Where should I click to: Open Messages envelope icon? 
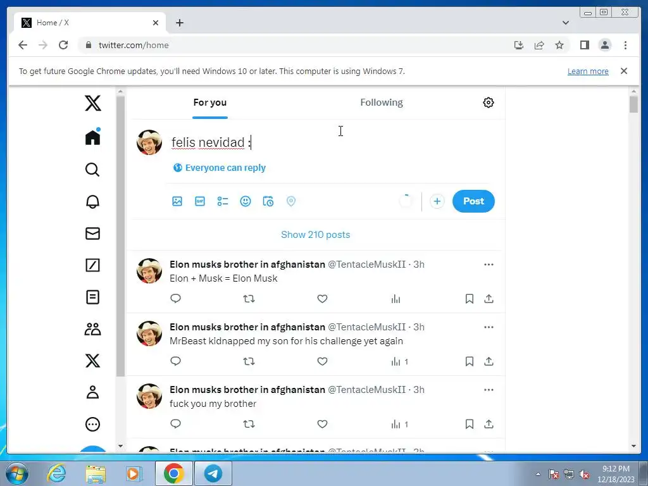tap(92, 234)
